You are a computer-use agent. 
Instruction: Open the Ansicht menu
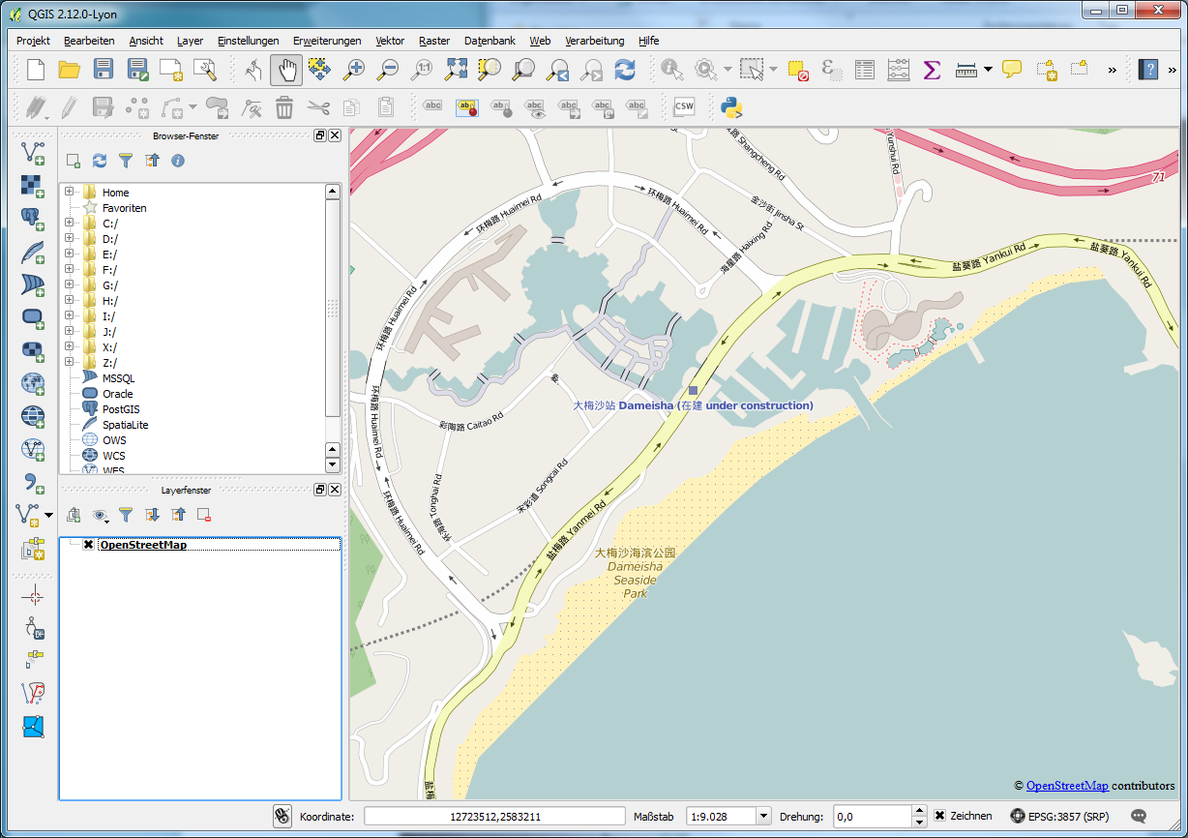coord(146,41)
